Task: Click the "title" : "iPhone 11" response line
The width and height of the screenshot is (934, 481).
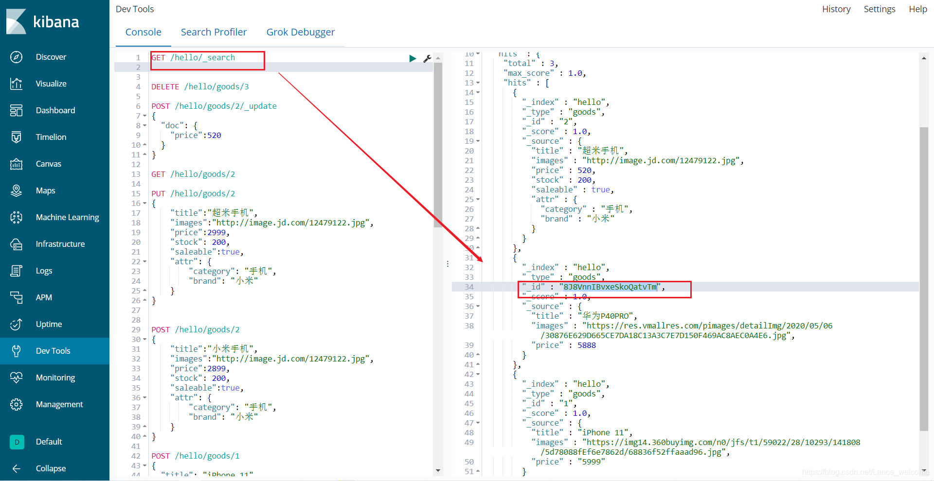Action: [x=582, y=432]
